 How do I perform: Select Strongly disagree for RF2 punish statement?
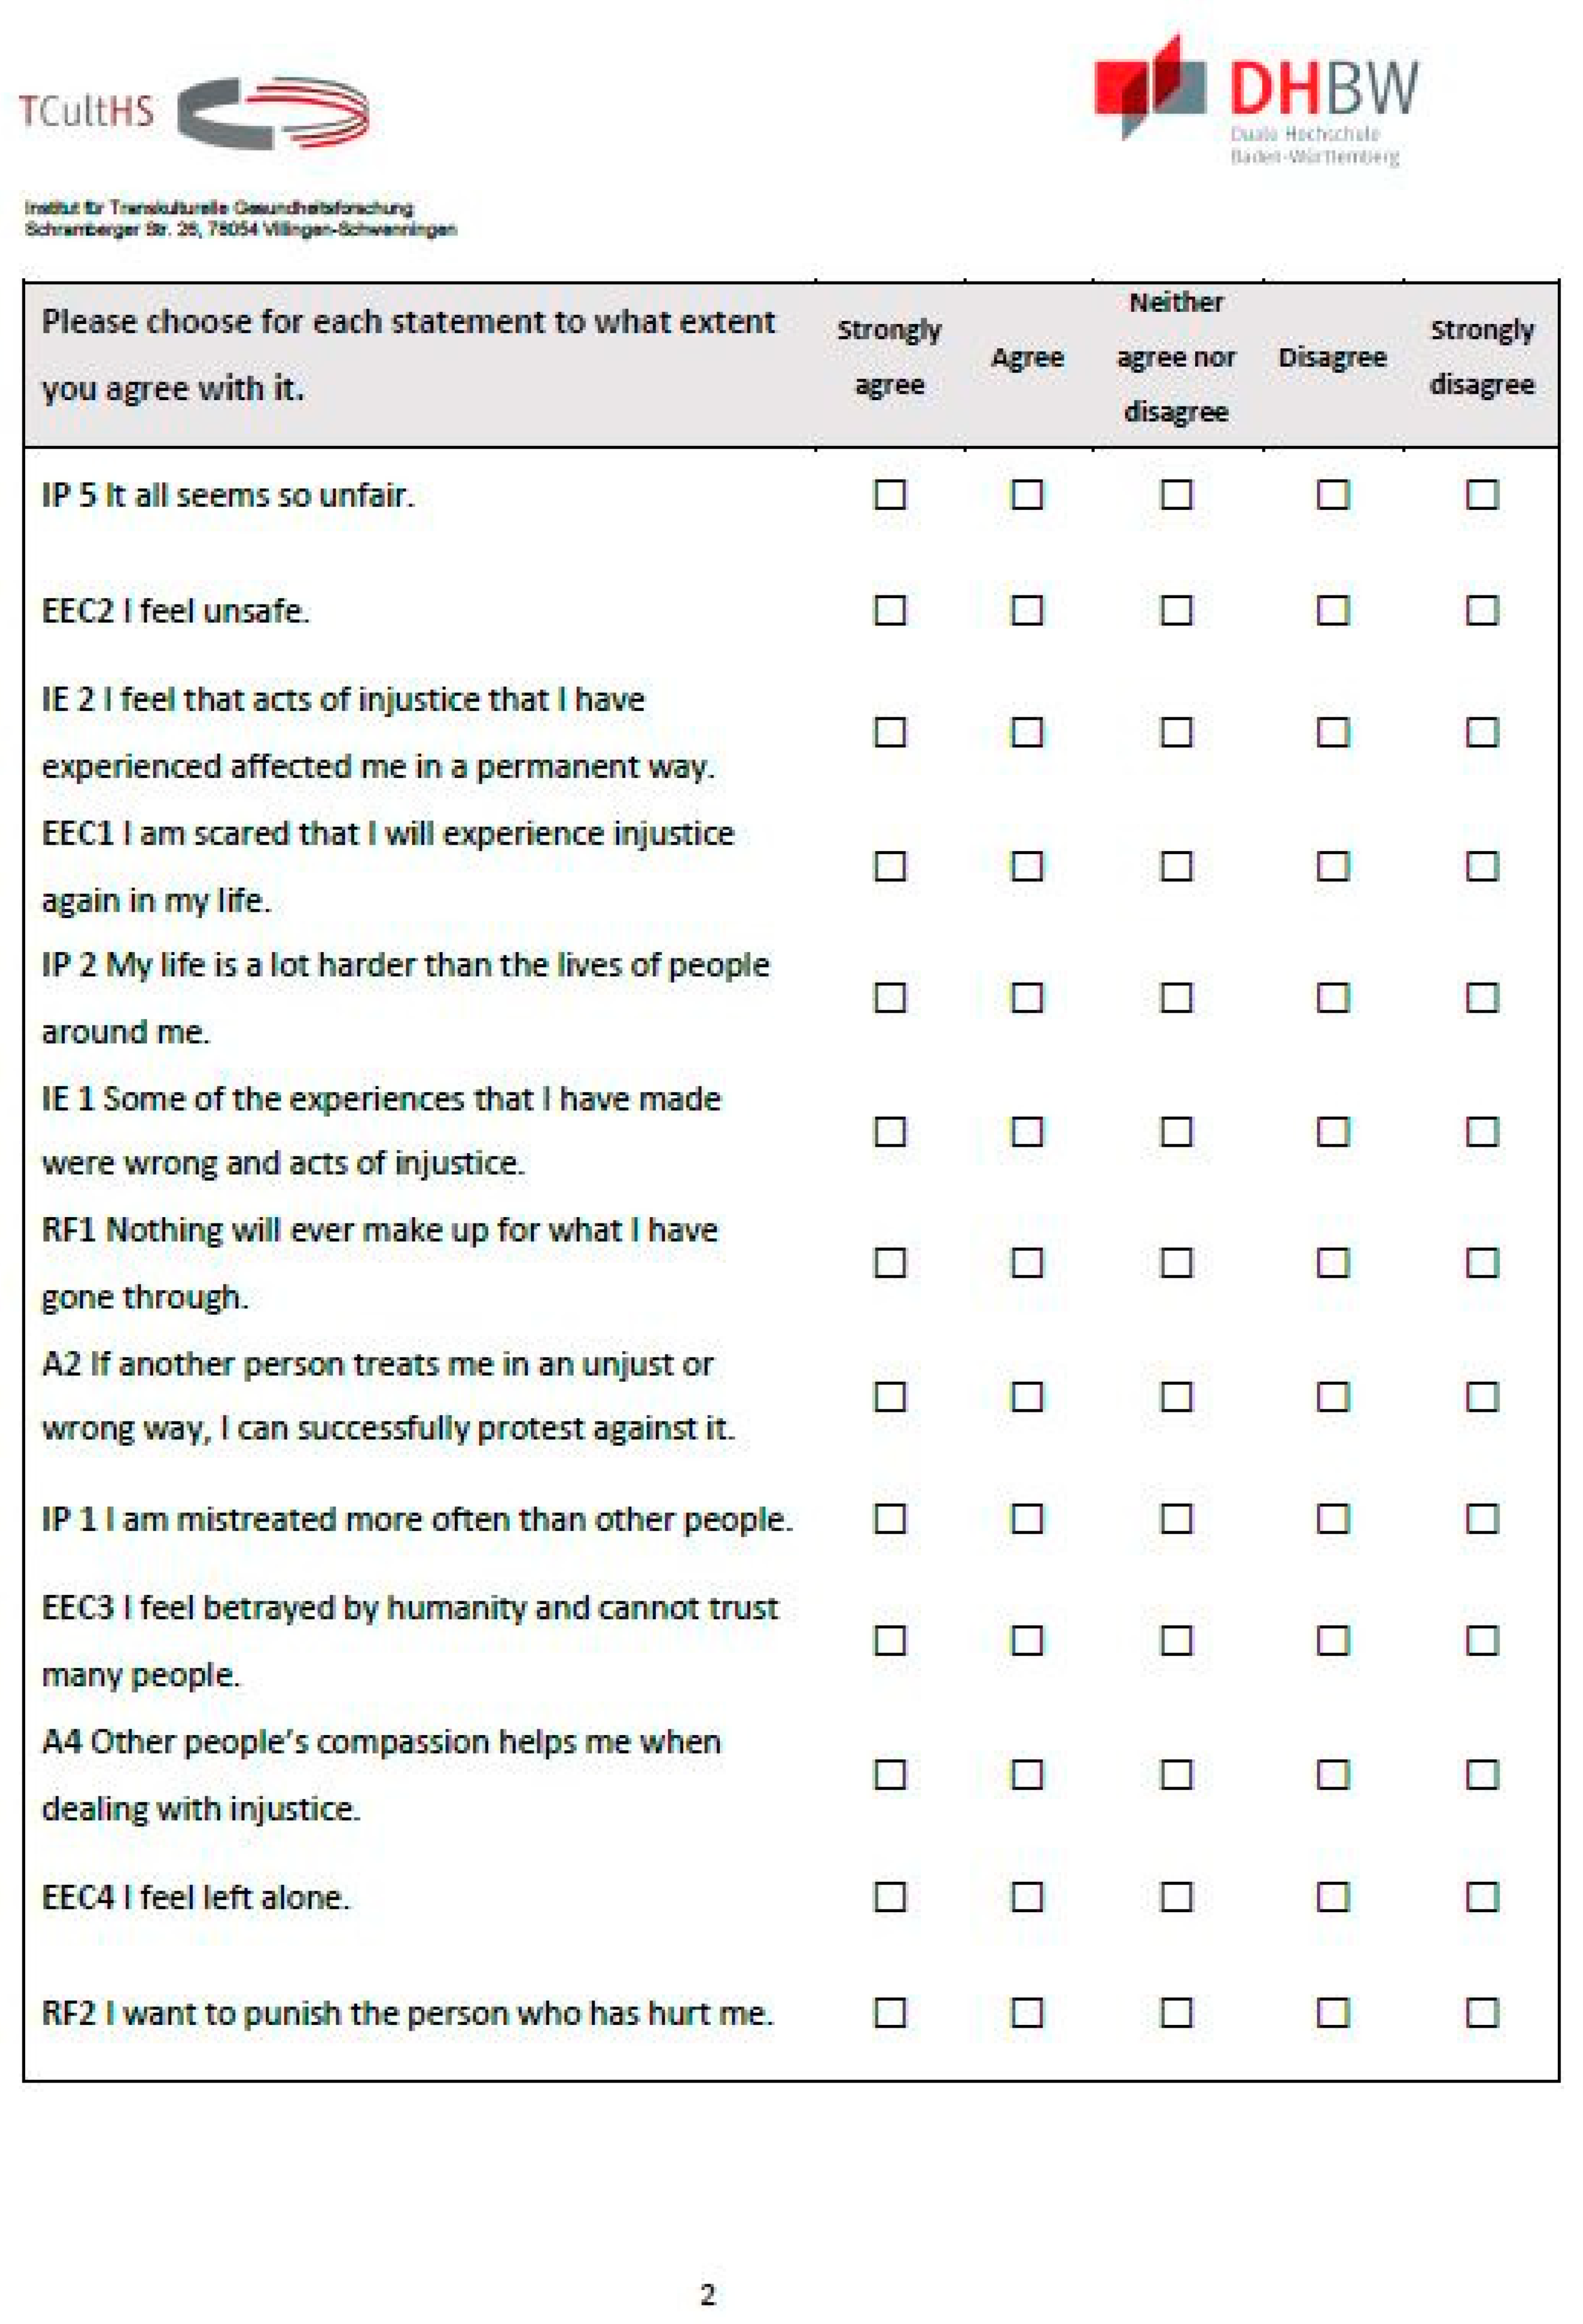coord(1481,2012)
